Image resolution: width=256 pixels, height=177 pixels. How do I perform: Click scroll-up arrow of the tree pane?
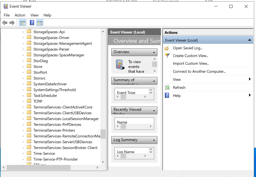click(103, 32)
